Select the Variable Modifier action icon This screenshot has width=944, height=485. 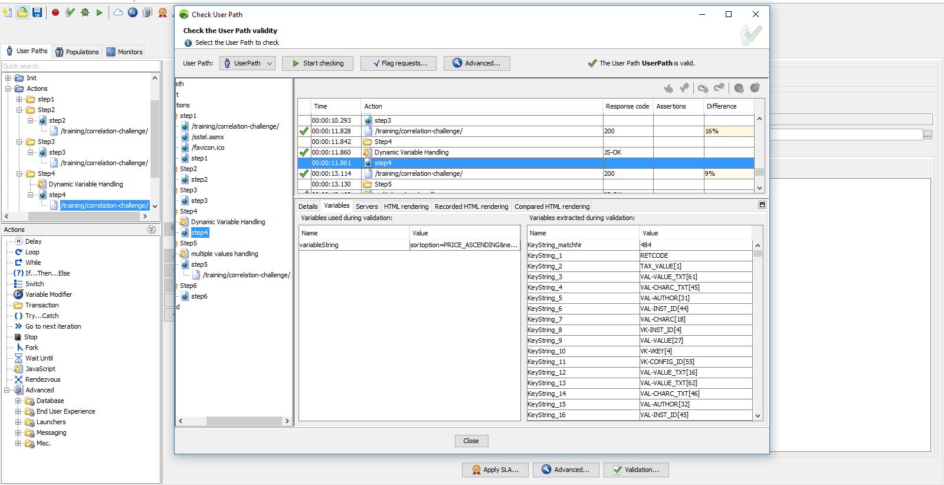coord(18,294)
